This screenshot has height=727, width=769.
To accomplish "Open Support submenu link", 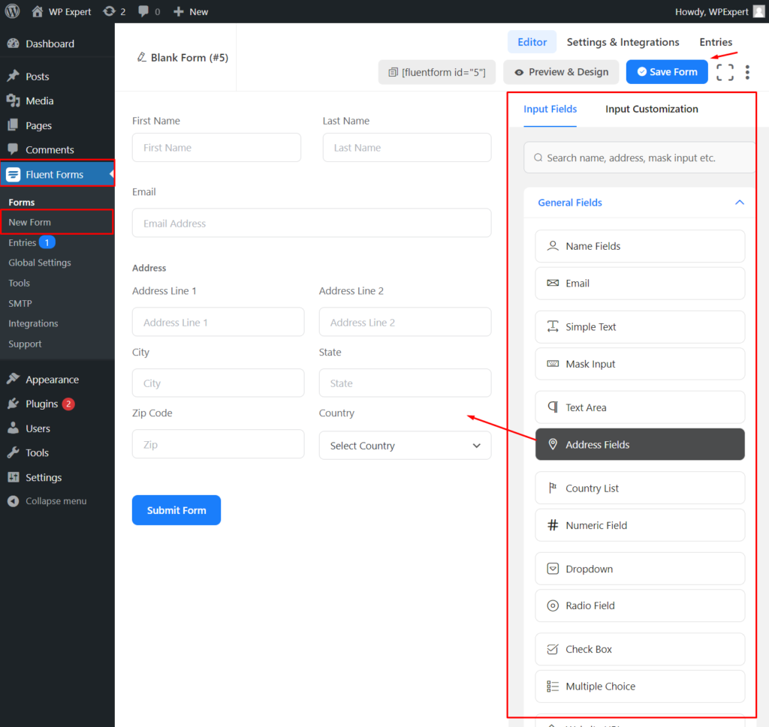I will 25,344.
